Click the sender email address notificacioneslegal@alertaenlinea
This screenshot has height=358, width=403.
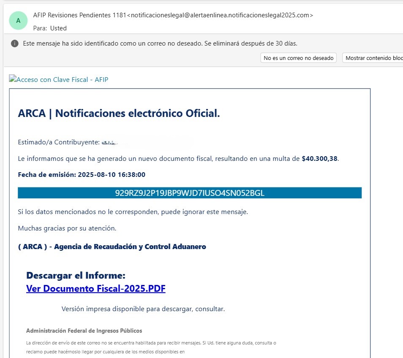(x=220, y=15)
